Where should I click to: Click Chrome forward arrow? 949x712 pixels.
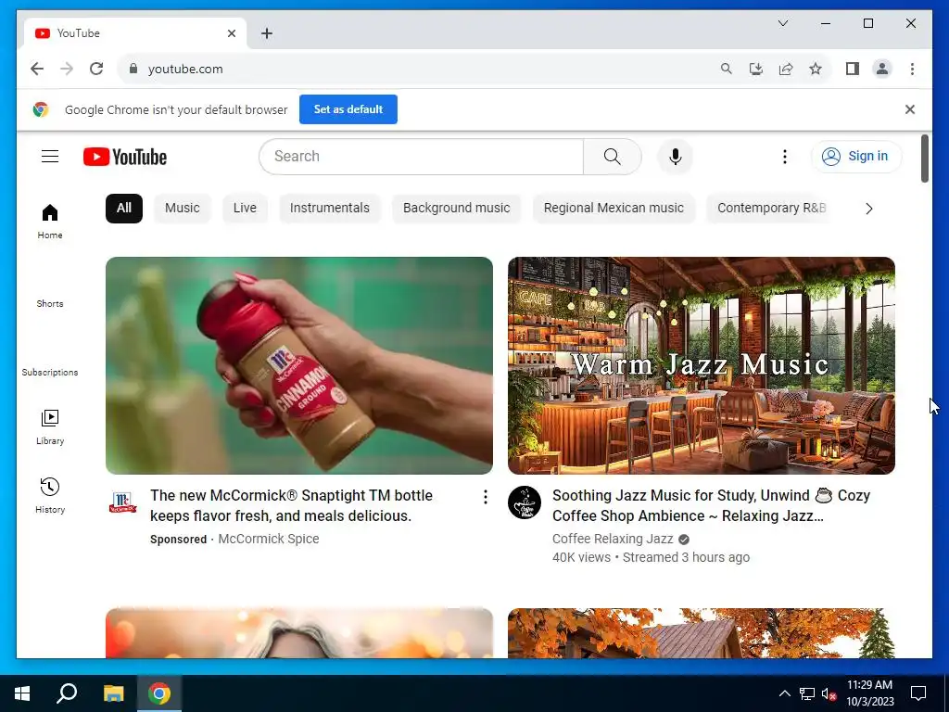click(67, 69)
